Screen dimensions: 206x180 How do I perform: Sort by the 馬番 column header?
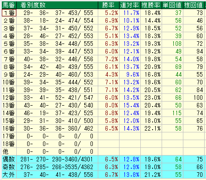click(9, 5)
